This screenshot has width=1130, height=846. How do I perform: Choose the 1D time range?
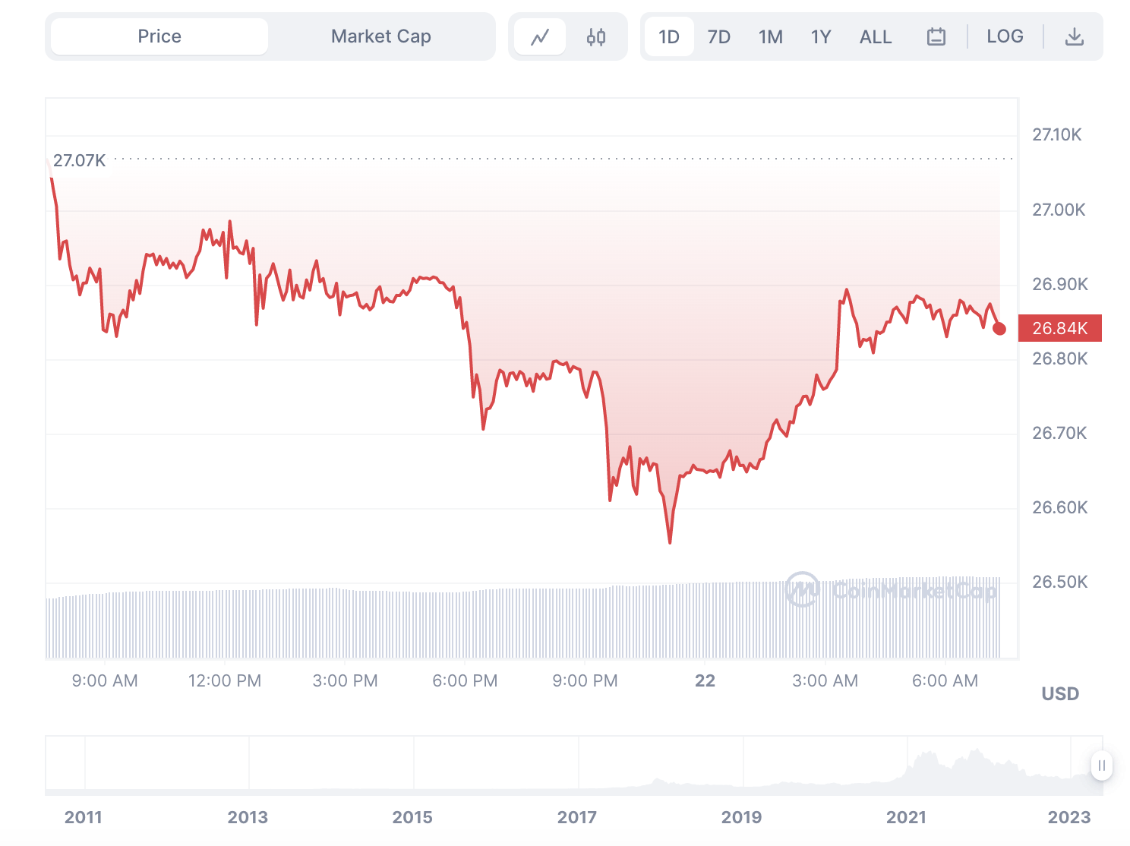tap(669, 36)
